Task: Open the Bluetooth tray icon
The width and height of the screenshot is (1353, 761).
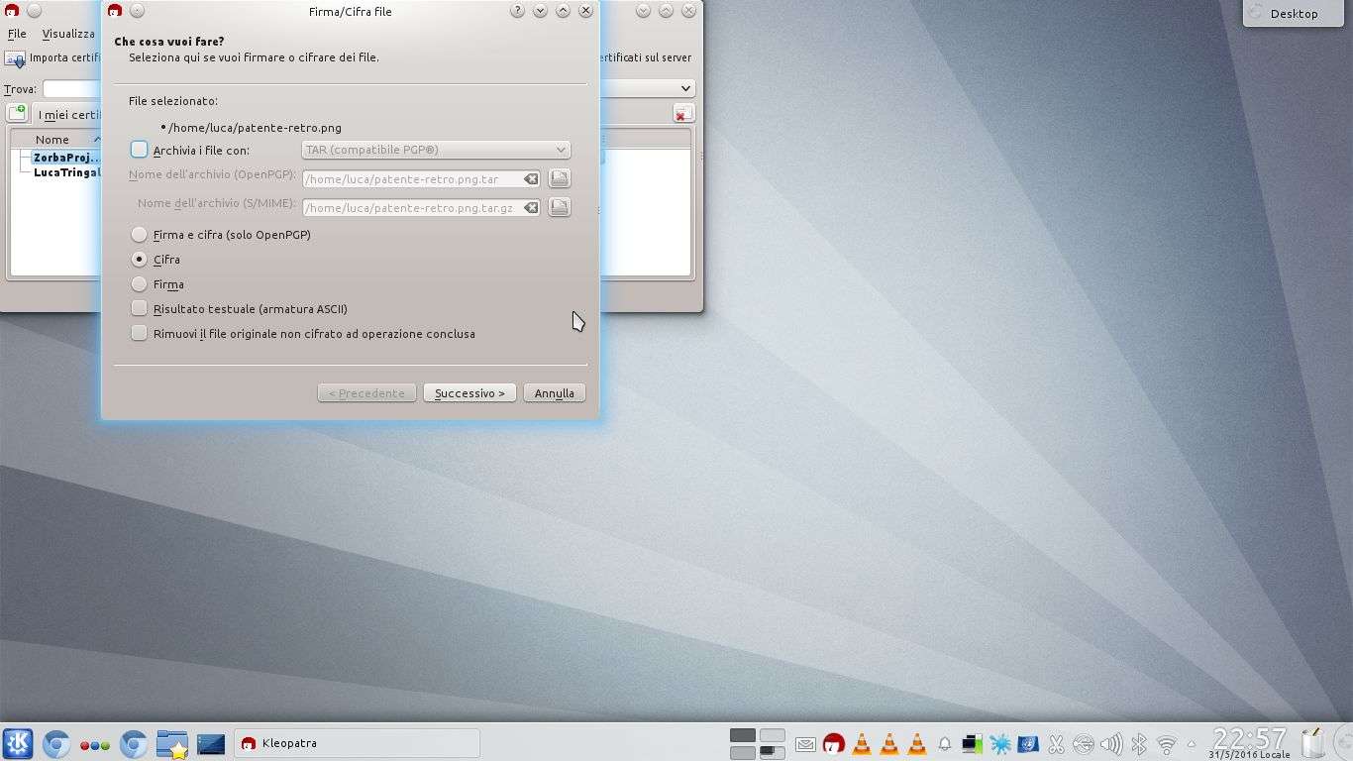Action: pos(1139,743)
